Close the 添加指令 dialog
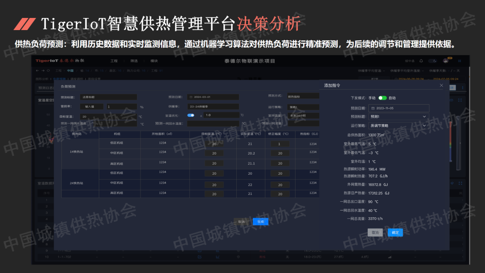The image size is (485, 273). (x=441, y=85)
